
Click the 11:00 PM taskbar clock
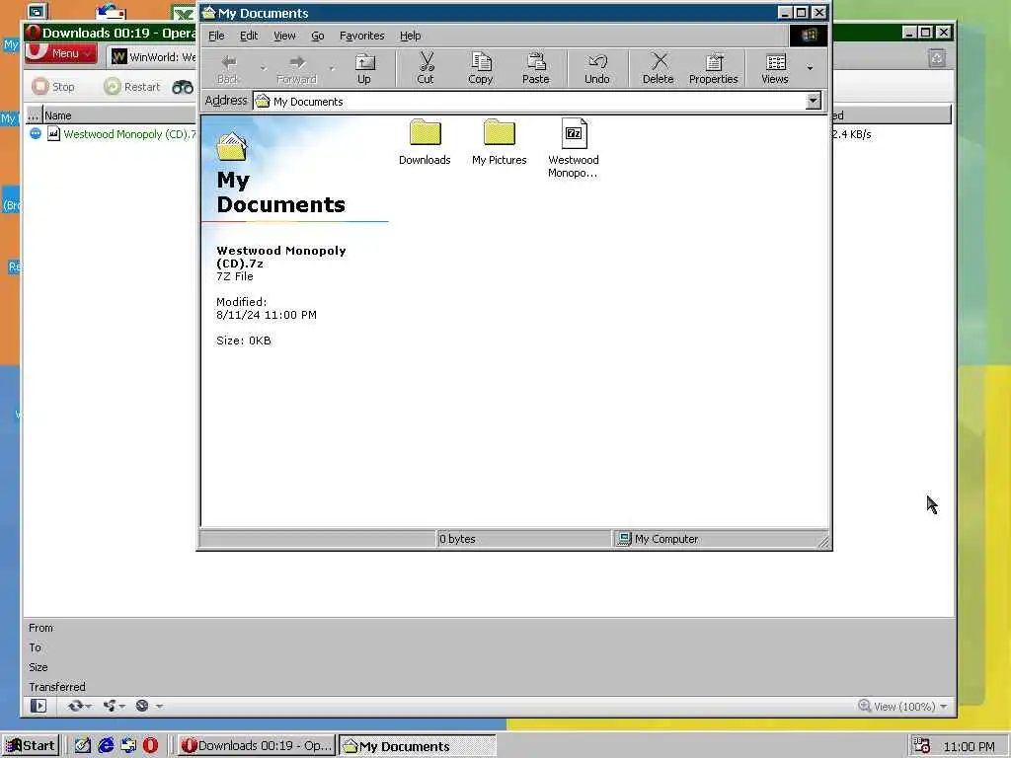[x=970, y=746]
